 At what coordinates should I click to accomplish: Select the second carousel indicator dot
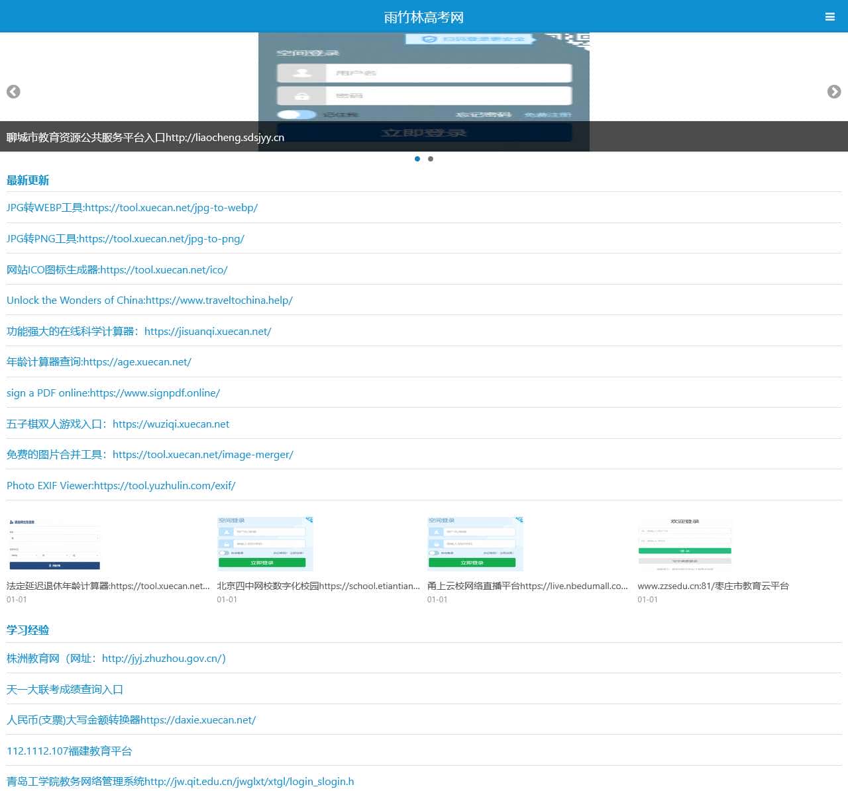tap(431, 159)
